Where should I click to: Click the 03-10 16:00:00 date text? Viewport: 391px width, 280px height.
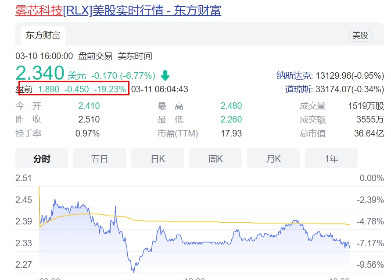pyautogui.click(x=44, y=56)
